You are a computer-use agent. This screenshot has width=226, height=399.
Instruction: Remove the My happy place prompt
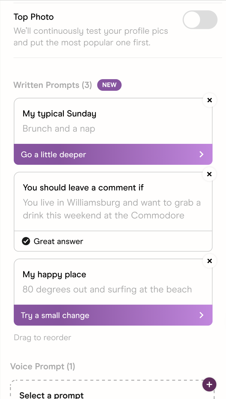(x=209, y=261)
